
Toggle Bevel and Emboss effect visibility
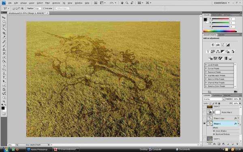coord(214,134)
